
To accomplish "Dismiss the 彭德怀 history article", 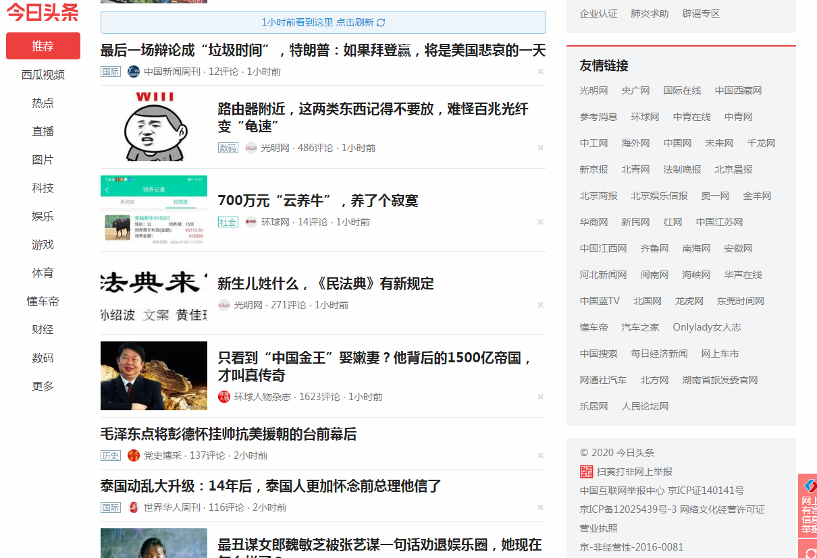I will (x=540, y=455).
